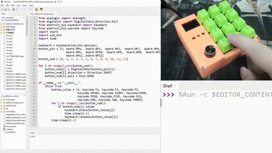Click the Open file toolbar icon
This screenshot has width=272, height=153.
6,9
